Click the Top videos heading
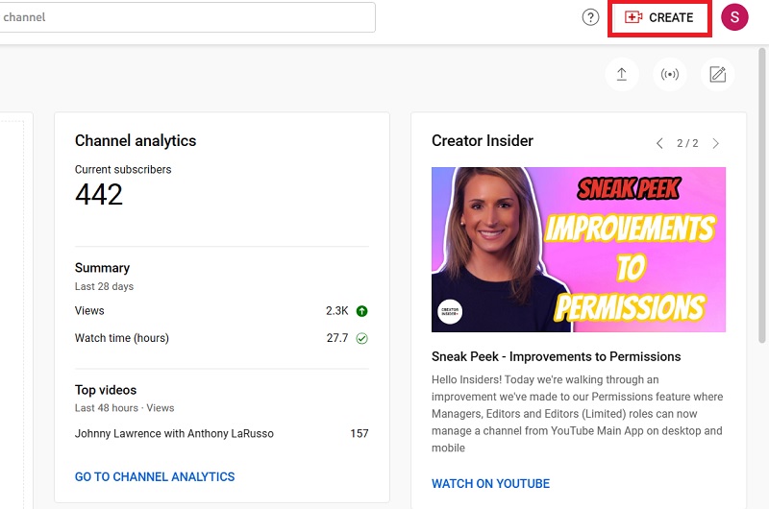The image size is (769, 509). click(x=106, y=390)
